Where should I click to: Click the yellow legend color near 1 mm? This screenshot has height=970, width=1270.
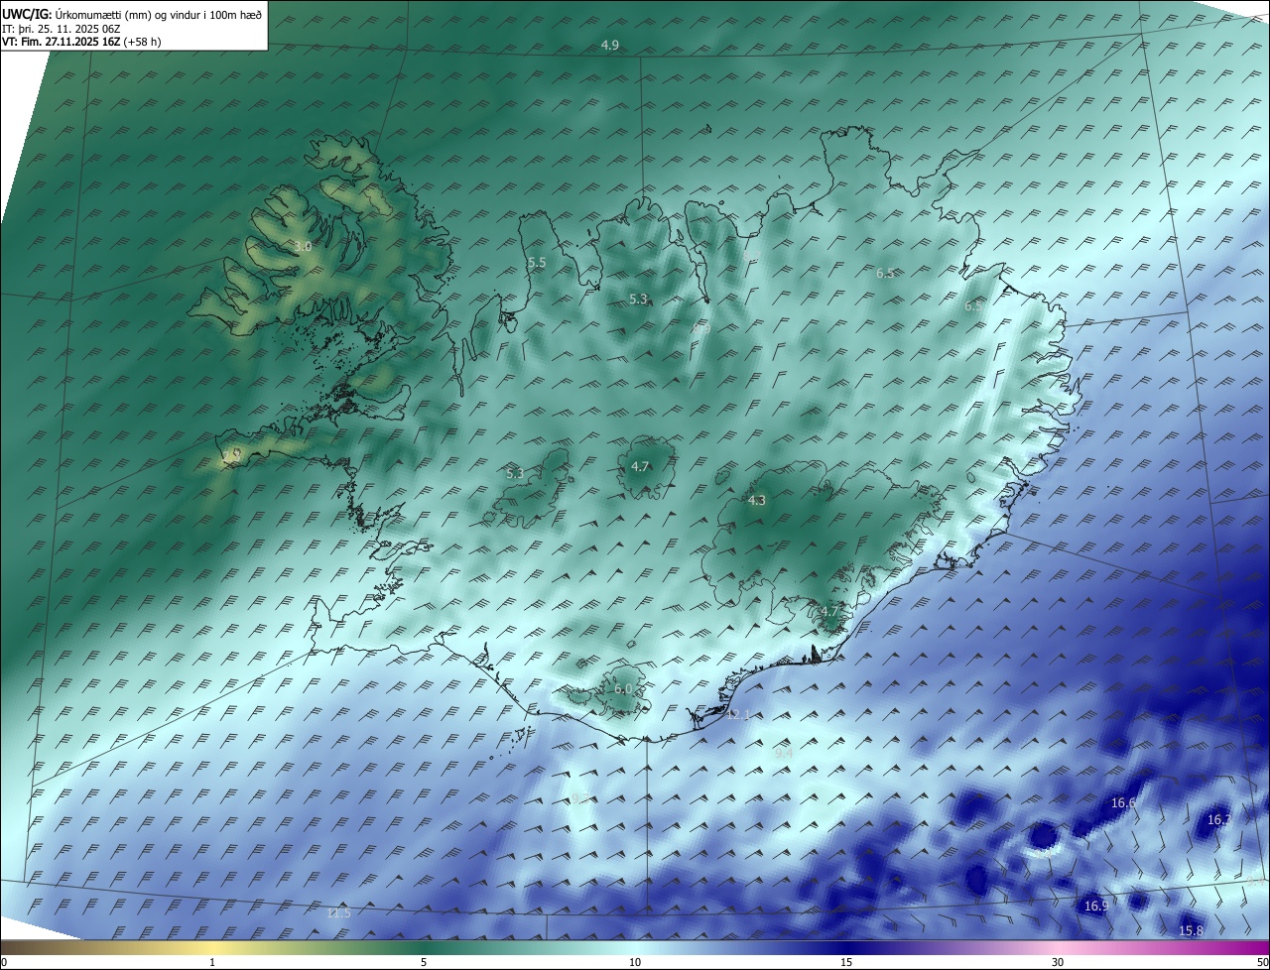click(212, 948)
